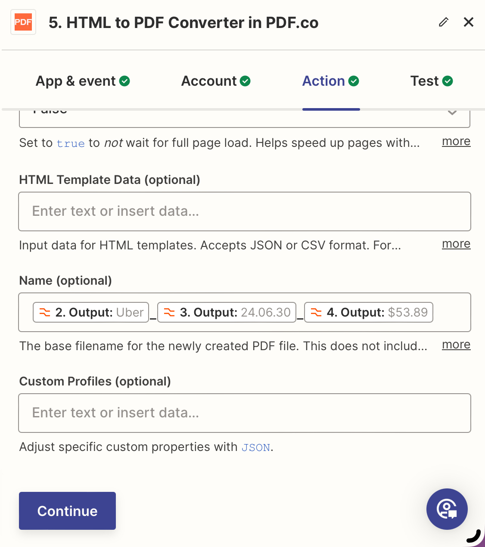Click the Account green checkmark icon

[x=245, y=81]
